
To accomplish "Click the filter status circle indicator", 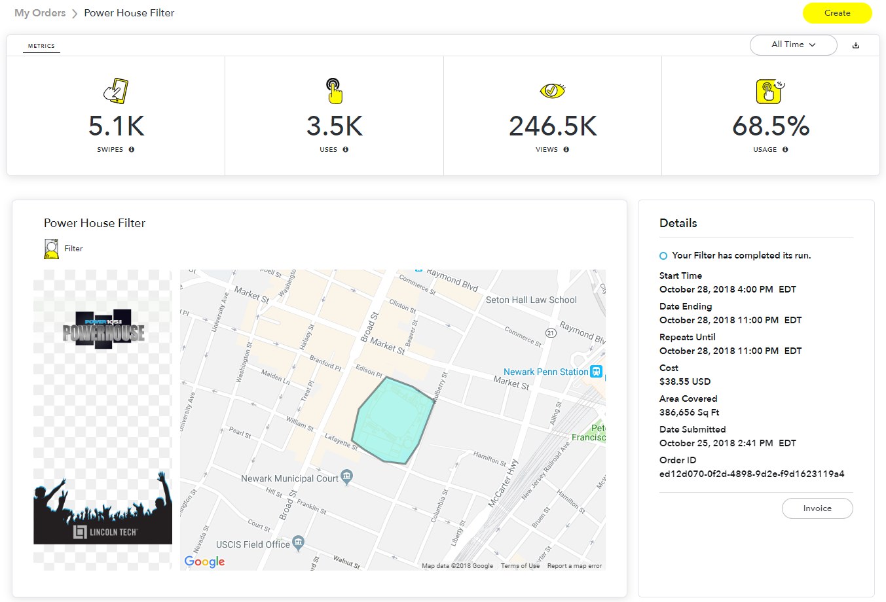I will 663,256.
